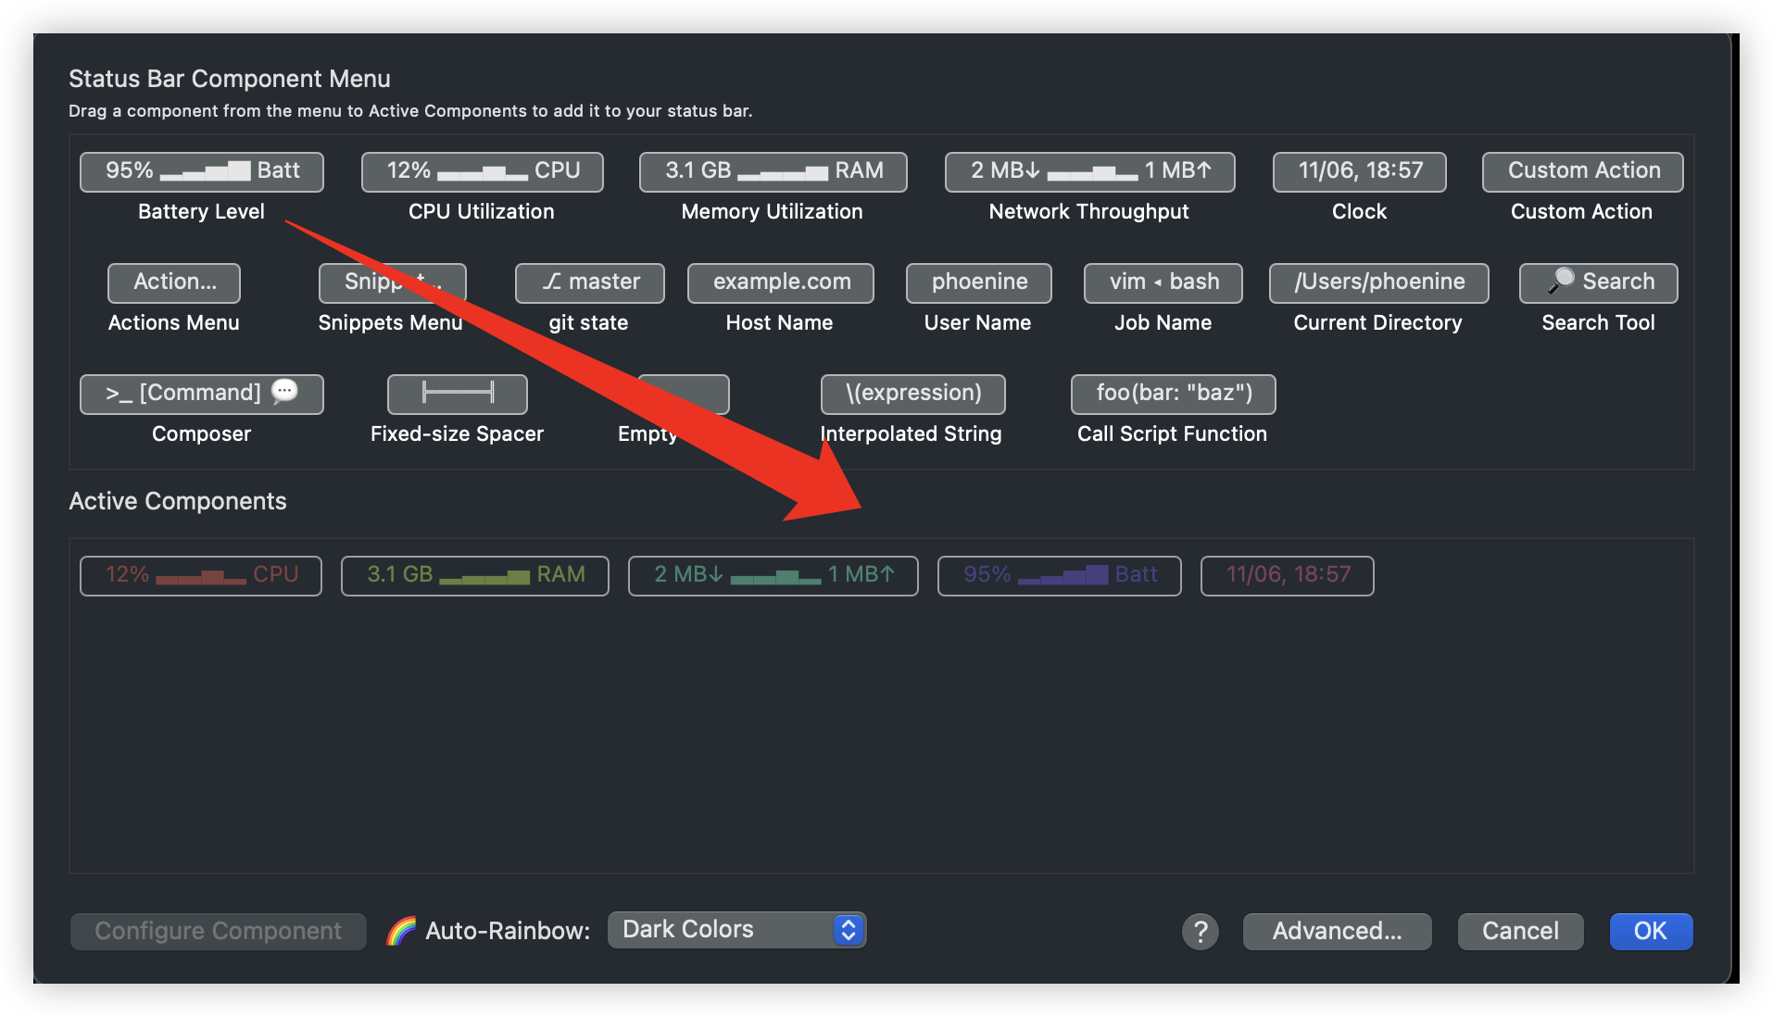Screen dimensions: 1773x1017
Task: Select the active purple Batt component
Action: (x=1059, y=576)
